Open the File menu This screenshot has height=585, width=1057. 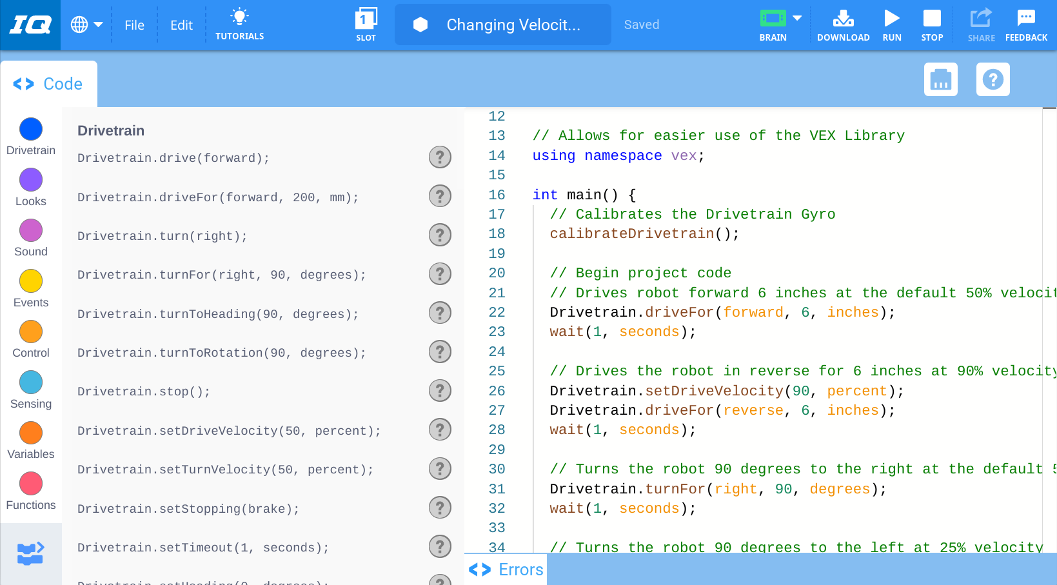point(134,25)
